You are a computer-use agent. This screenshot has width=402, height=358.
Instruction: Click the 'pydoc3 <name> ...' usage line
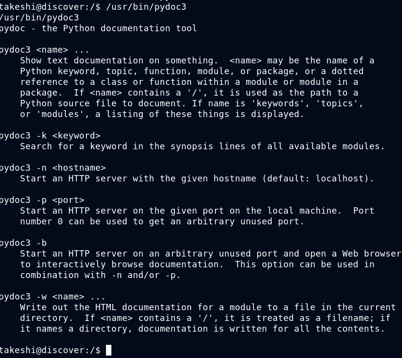tap(44, 50)
